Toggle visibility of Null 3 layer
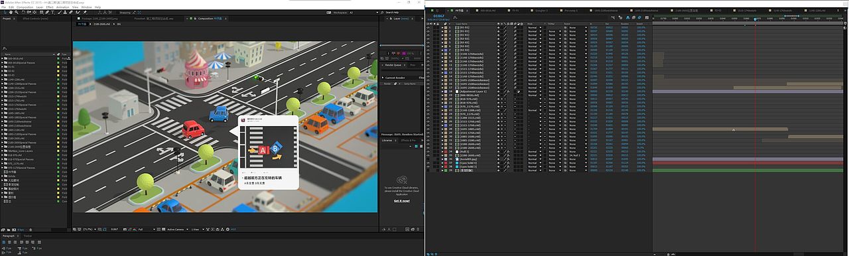849x256 pixels. point(428,152)
